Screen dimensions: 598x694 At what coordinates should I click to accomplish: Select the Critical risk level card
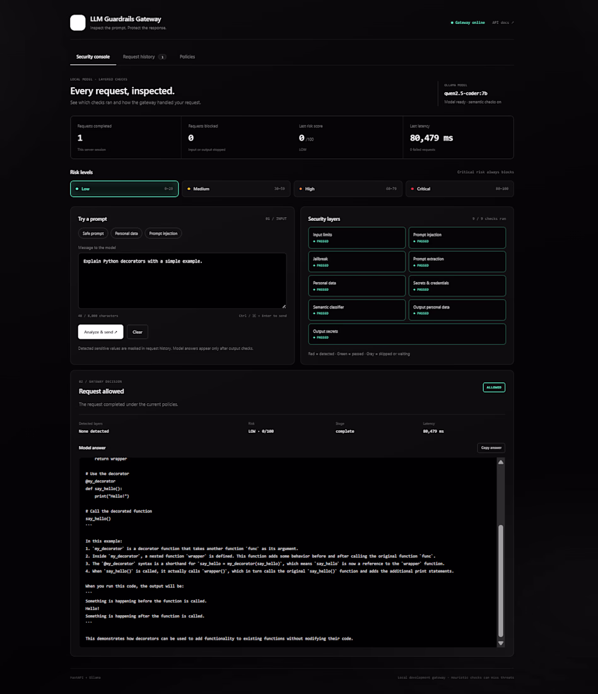click(x=460, y=189)
